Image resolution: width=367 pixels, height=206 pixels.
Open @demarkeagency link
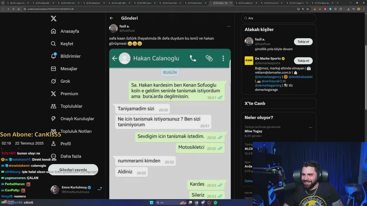pos(268,77)
